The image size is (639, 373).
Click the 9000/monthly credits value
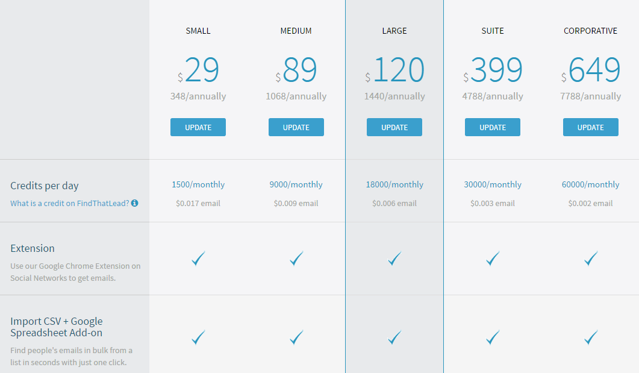pos(296,184)
